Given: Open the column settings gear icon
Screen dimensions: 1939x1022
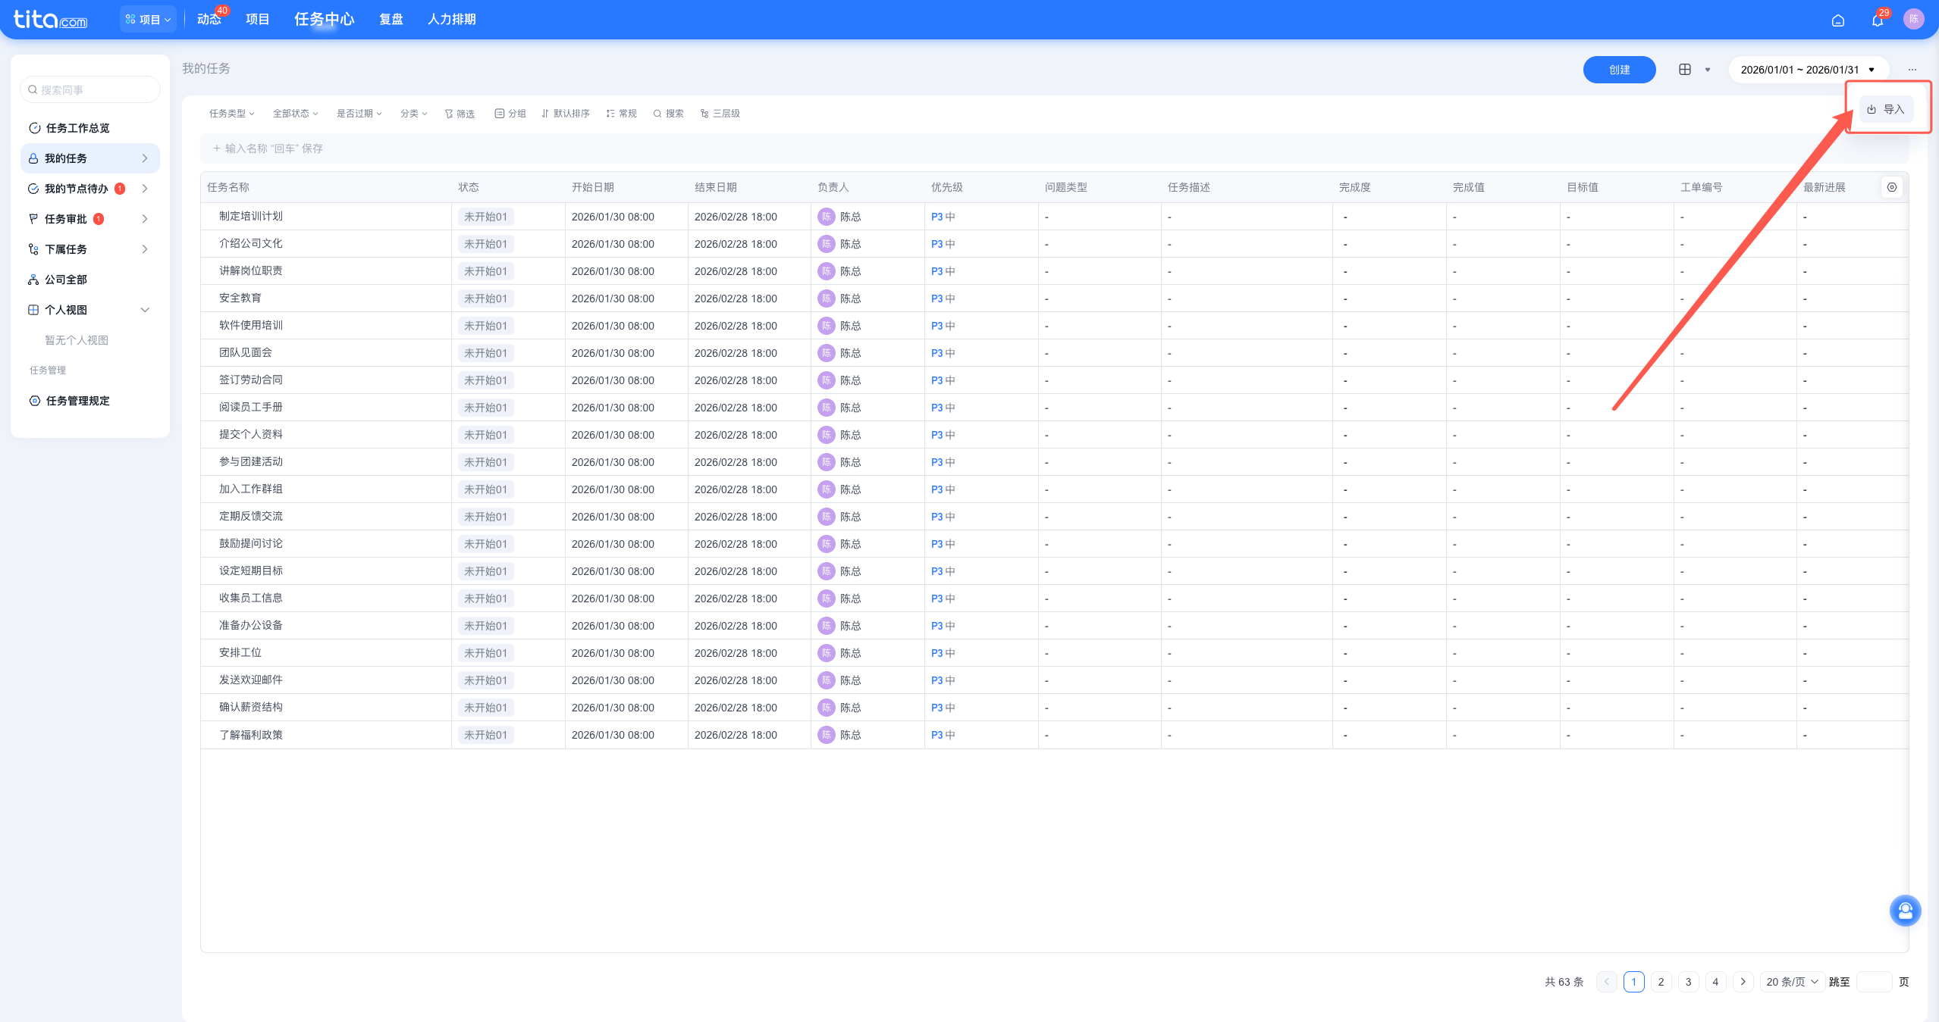Looking at the screenshot, I should (x=1892, y=187).
